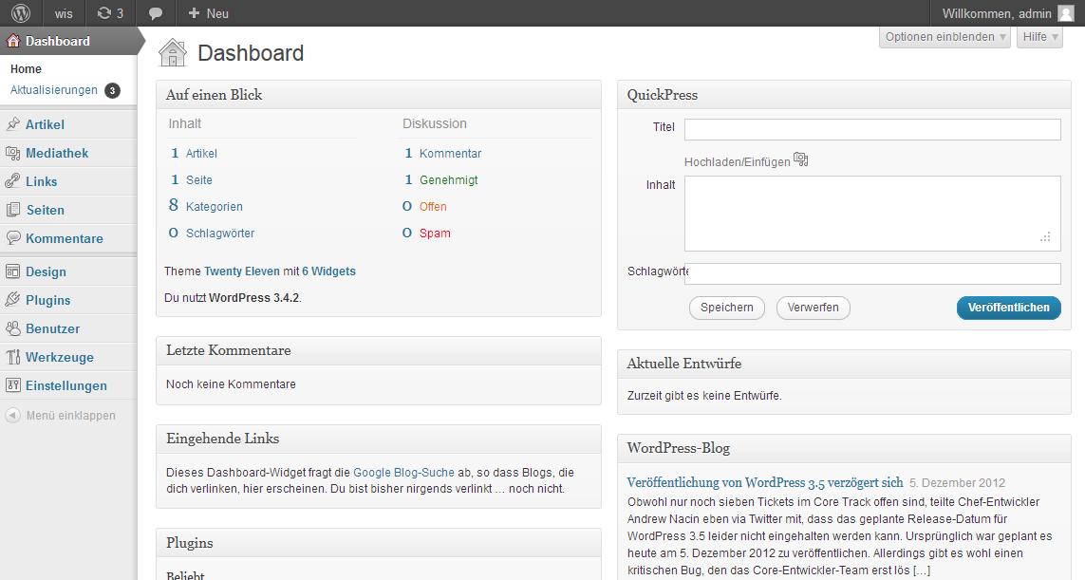Open the wis site menu
The width and height of the screenshot is (1085, 580).
tap(64, 13)
